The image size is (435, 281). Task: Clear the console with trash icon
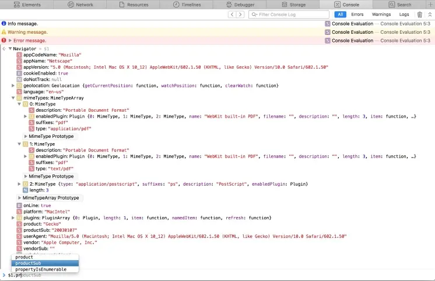tap(420, 15)
